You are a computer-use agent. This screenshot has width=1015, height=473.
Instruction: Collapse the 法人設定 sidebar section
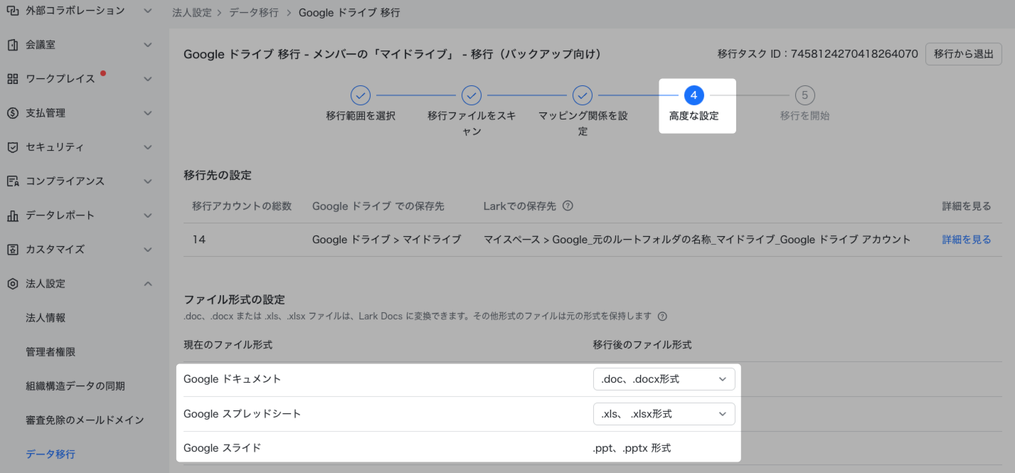148,284
